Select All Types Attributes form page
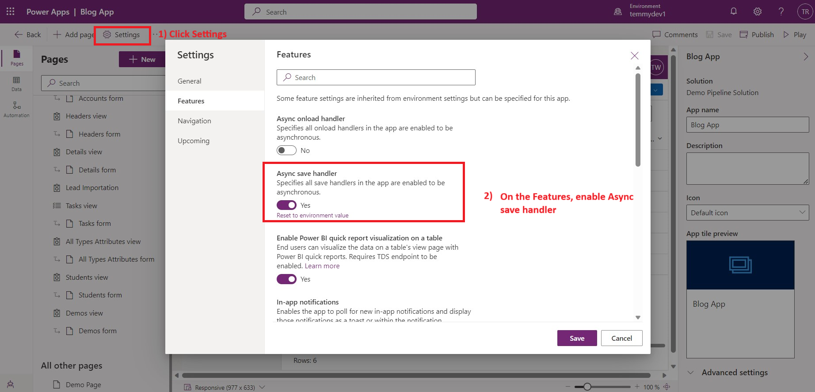 pyautogui.click(x=116, y=259)
